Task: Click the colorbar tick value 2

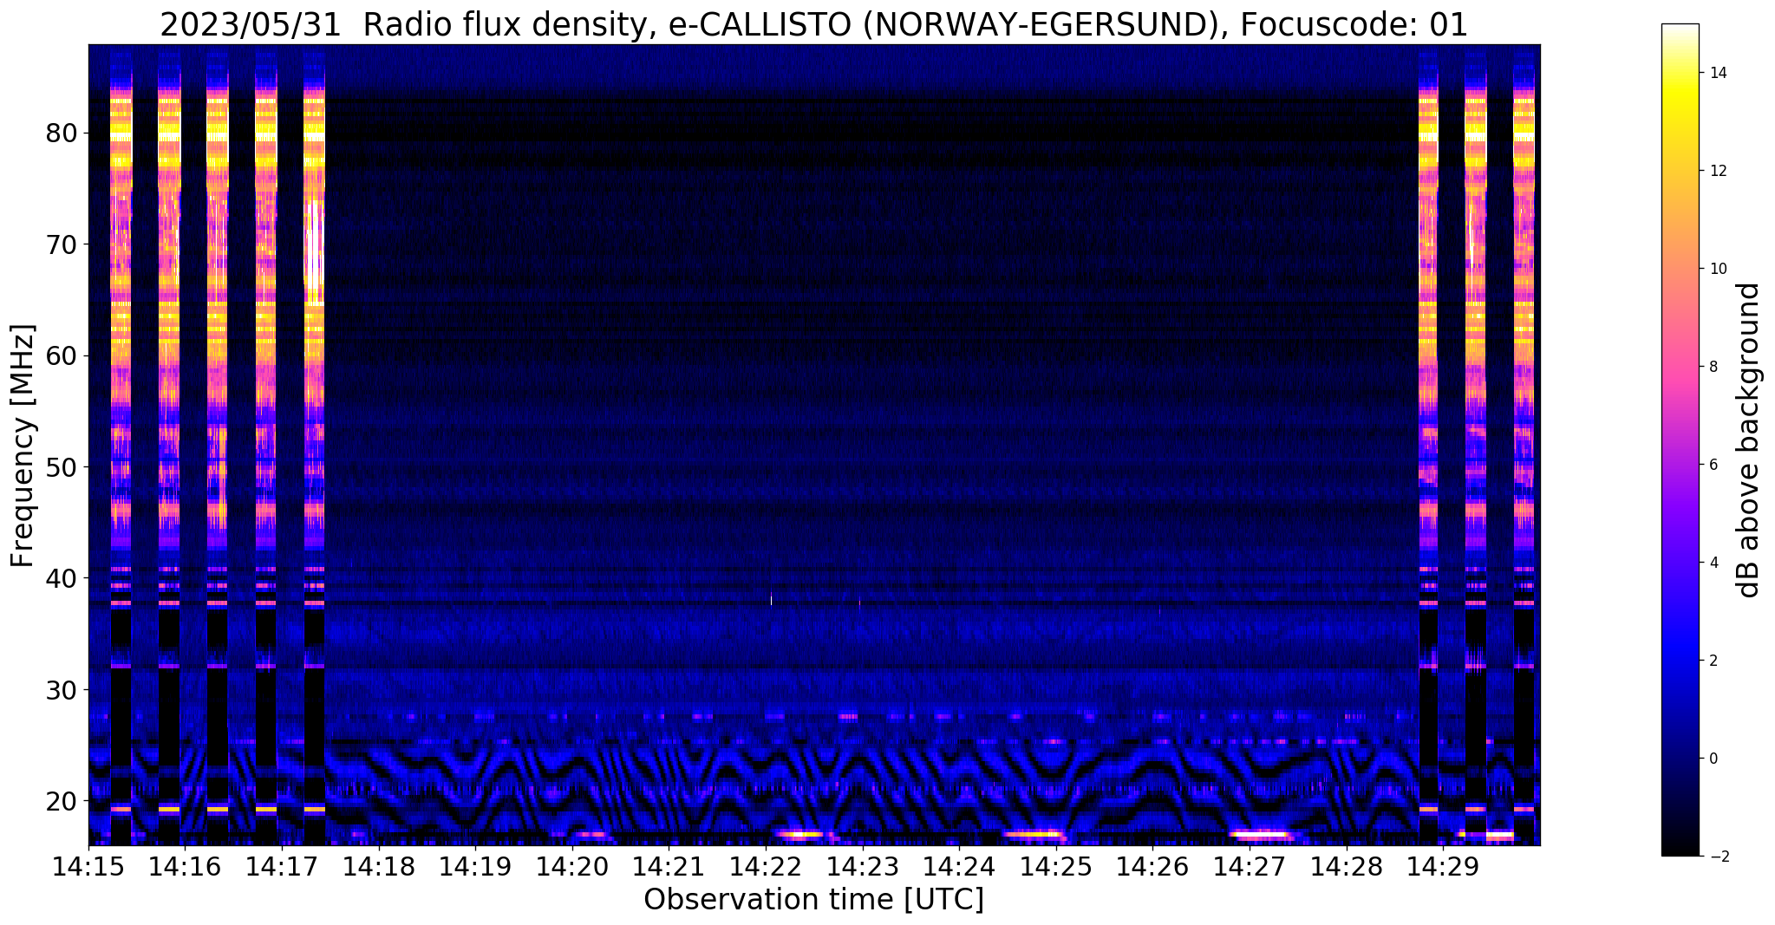Action: [x=1712, y=661]
